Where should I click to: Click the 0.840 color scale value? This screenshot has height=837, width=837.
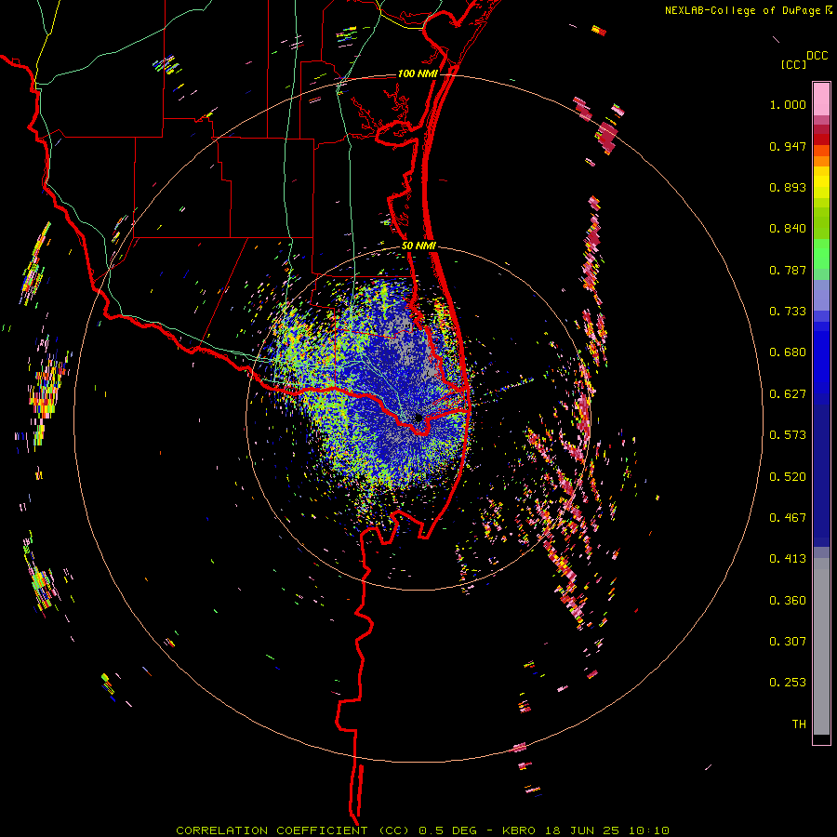788,229
